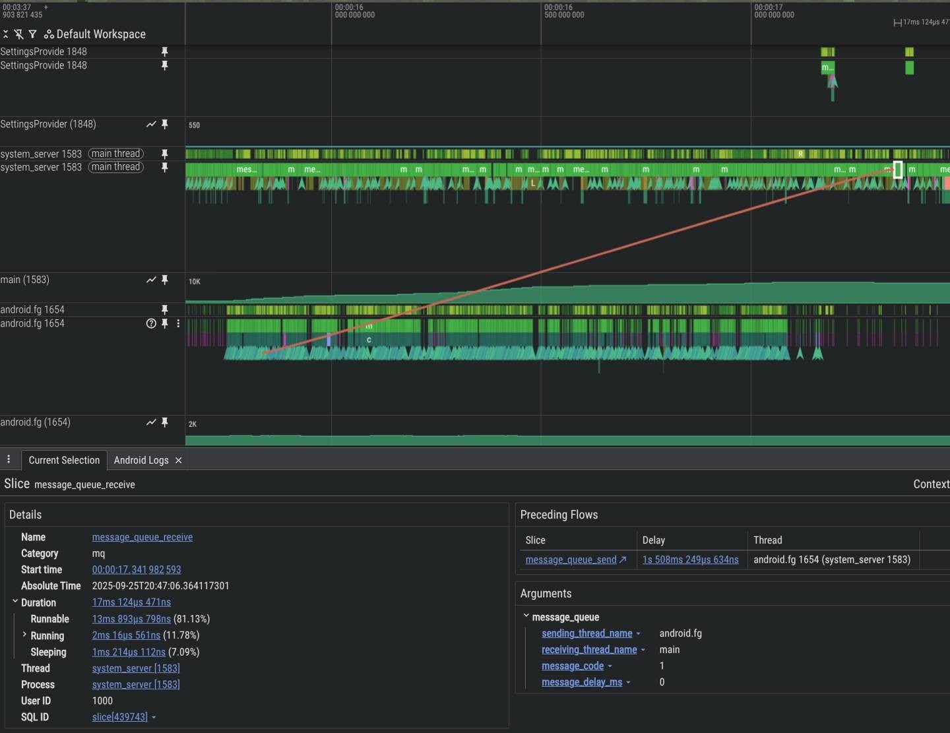This screenshot has height=733, width=950.
Task: Open the bottom panel three-dot menu
Action: click(9, 459)
